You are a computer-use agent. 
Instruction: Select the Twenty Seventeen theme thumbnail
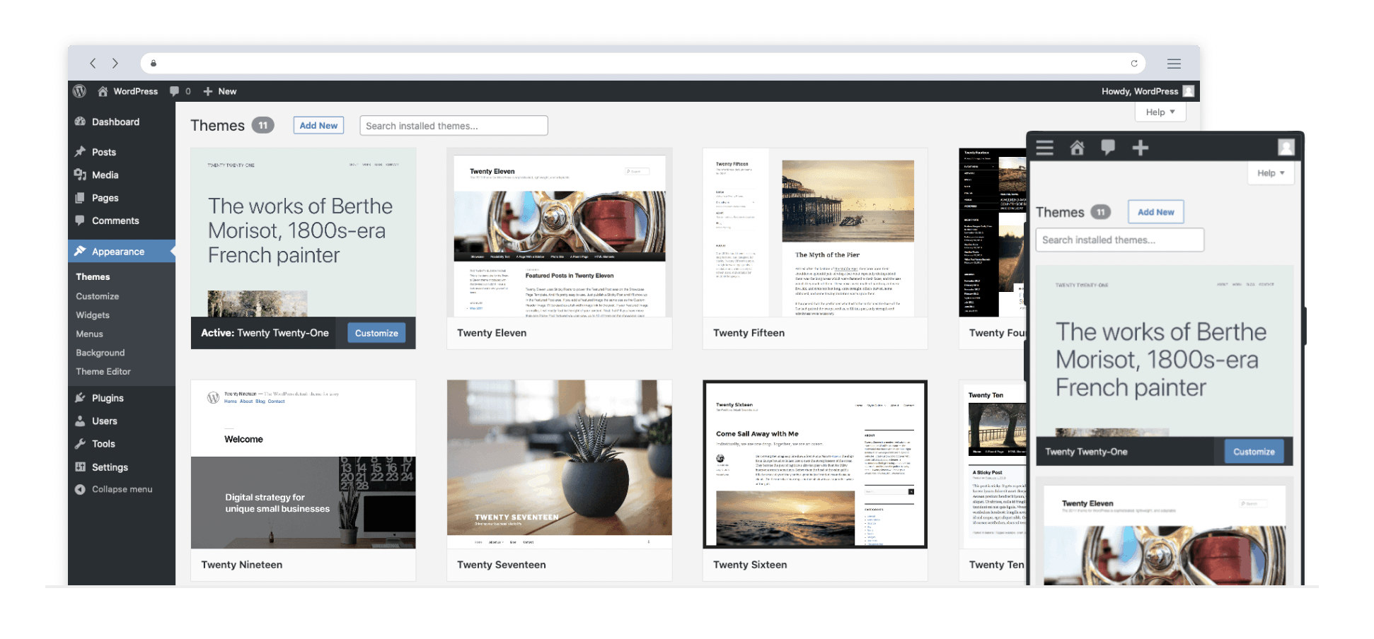click(559, 464)
